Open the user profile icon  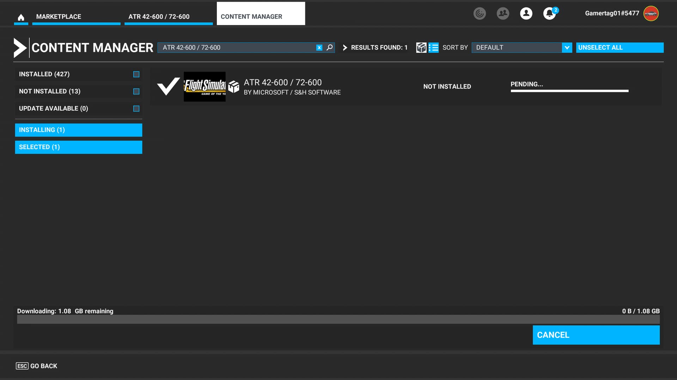click(x=526, y=14)
